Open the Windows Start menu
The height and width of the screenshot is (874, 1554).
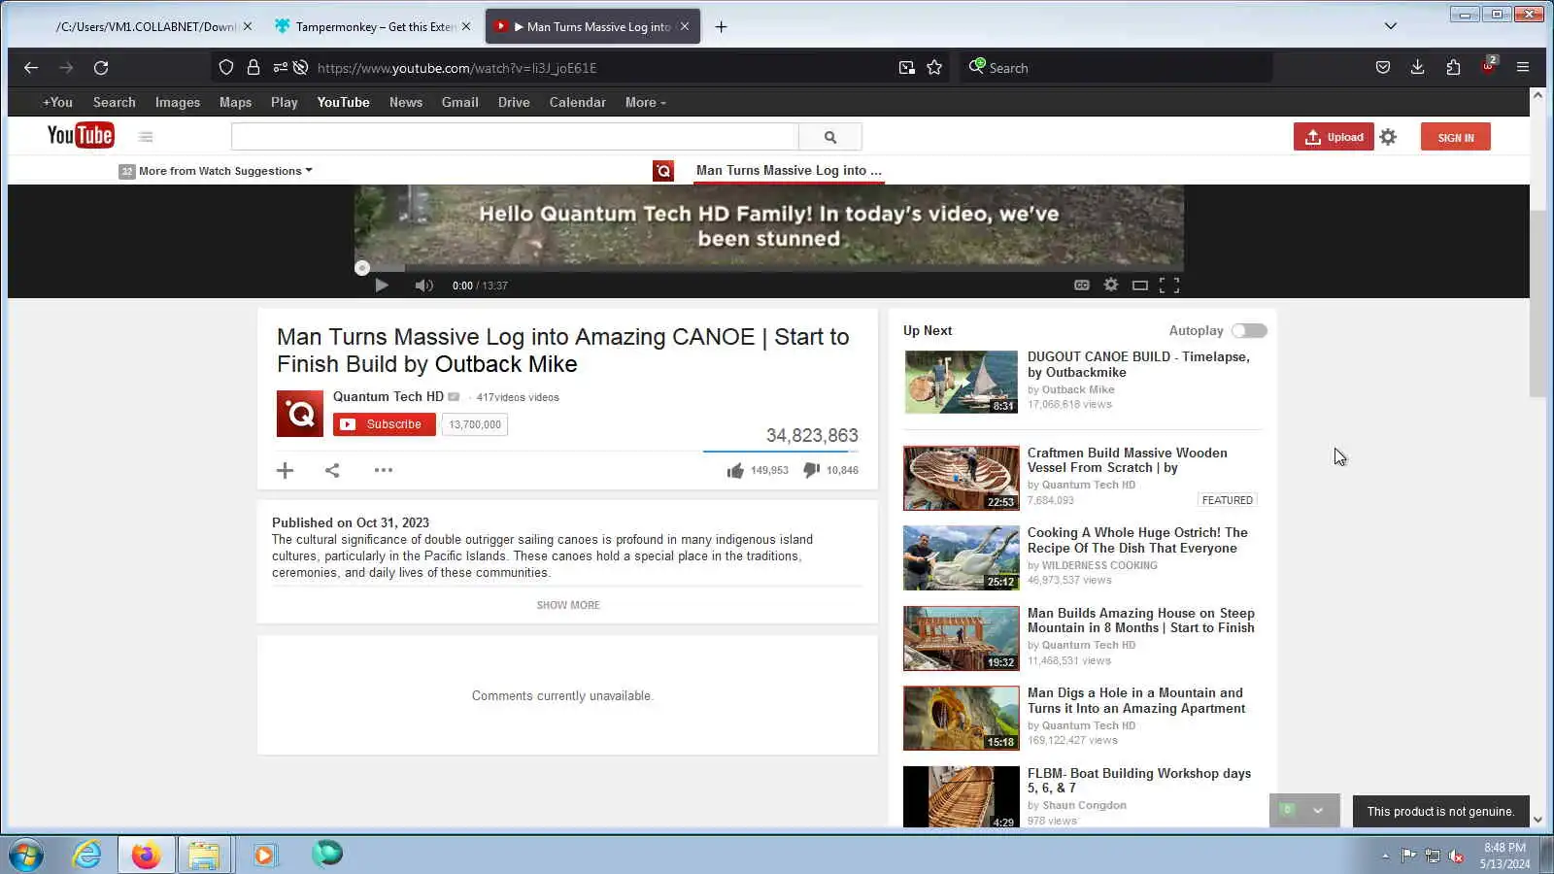26,856
